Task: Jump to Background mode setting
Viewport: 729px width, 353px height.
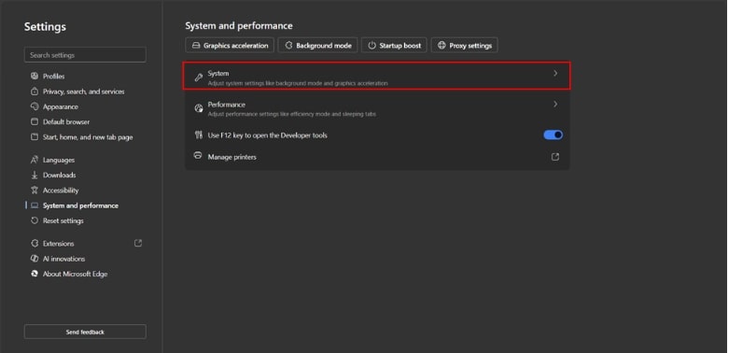Action: pos(317,45)
